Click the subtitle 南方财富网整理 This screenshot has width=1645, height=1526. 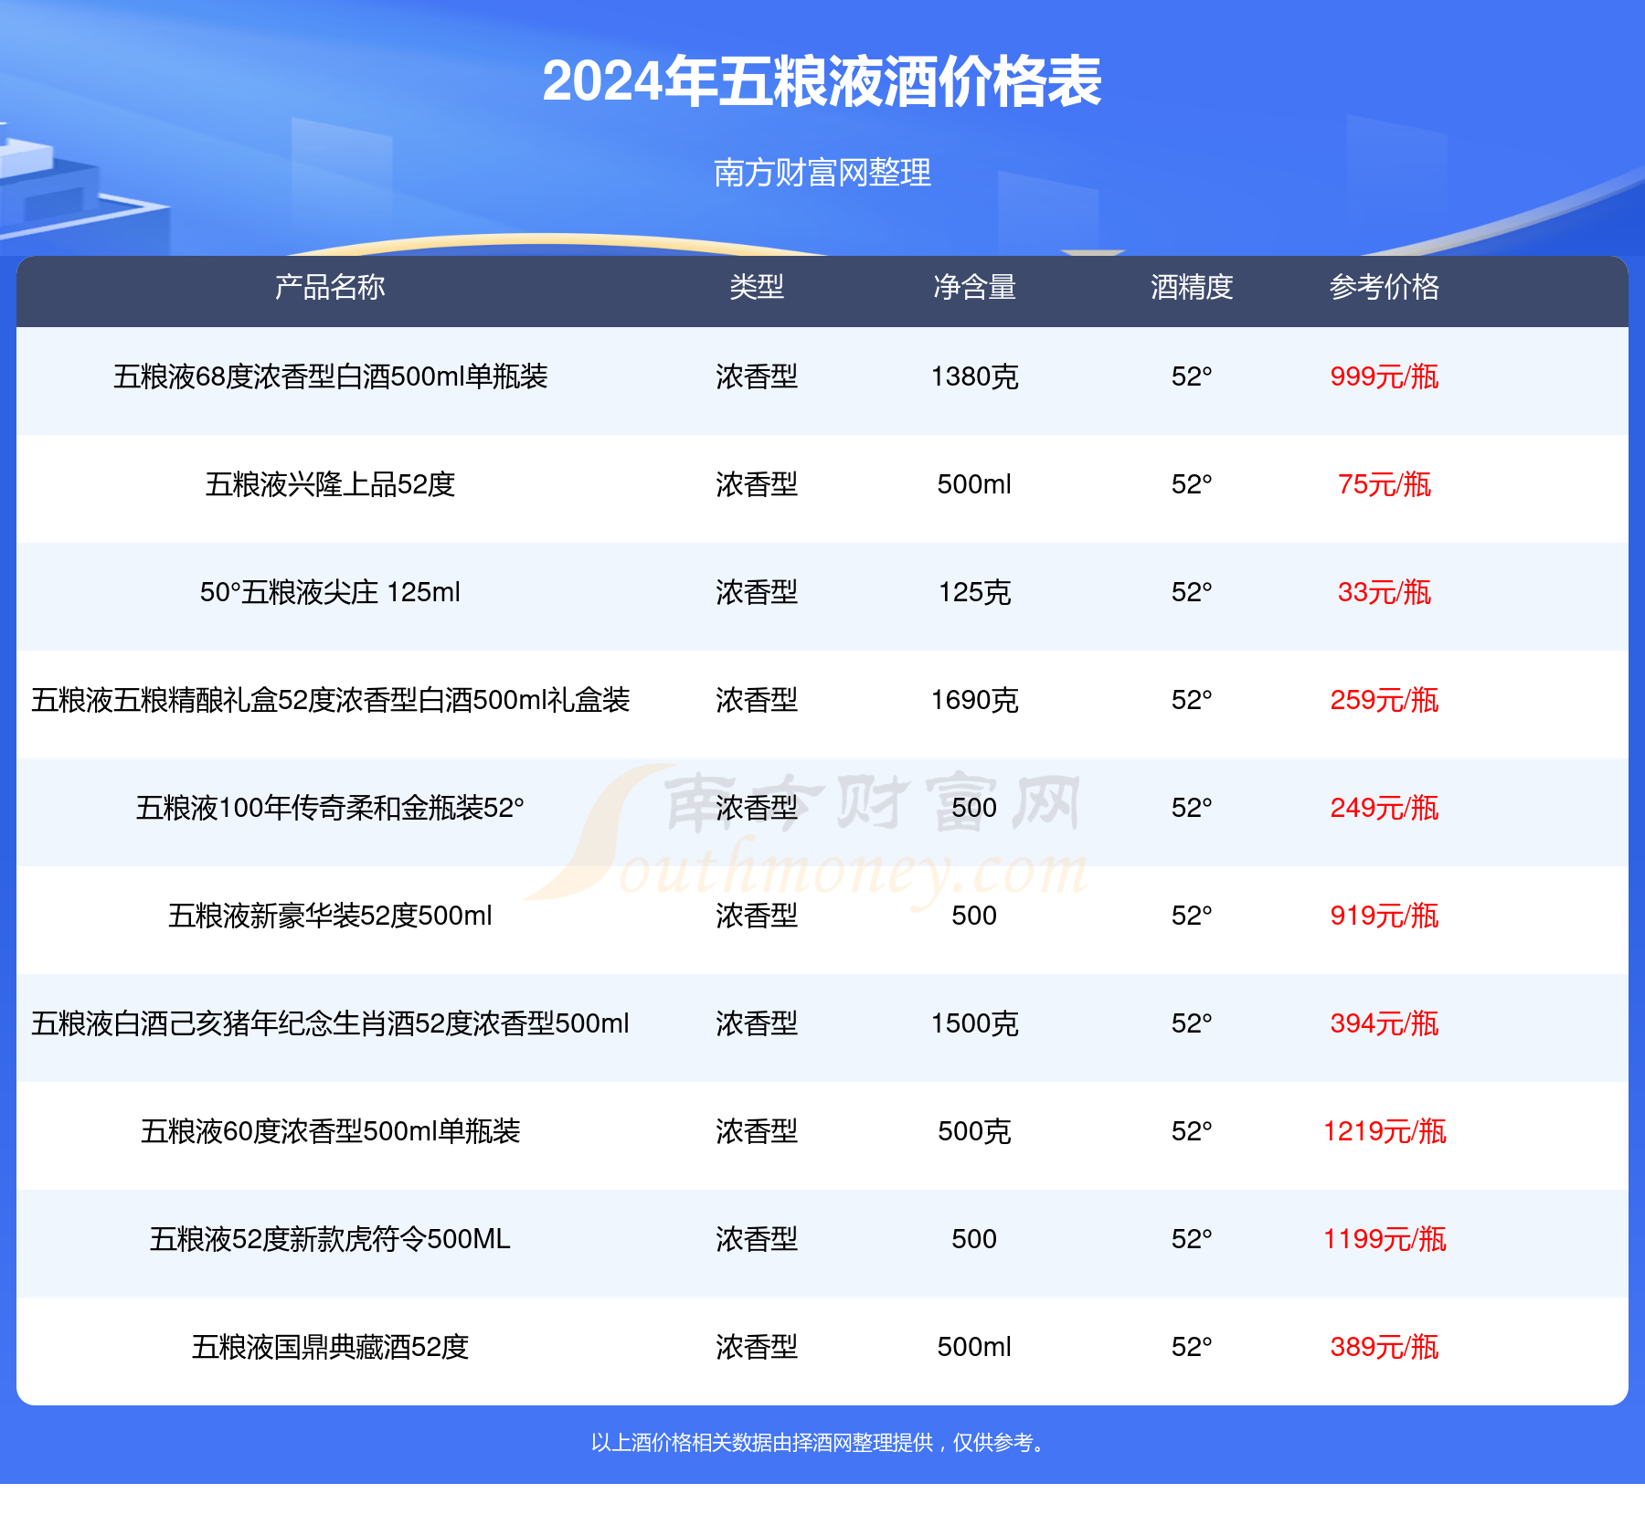click(822, 173)
